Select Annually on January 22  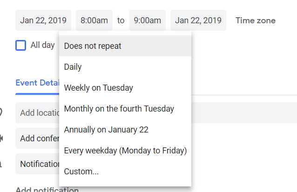(106, 130)
